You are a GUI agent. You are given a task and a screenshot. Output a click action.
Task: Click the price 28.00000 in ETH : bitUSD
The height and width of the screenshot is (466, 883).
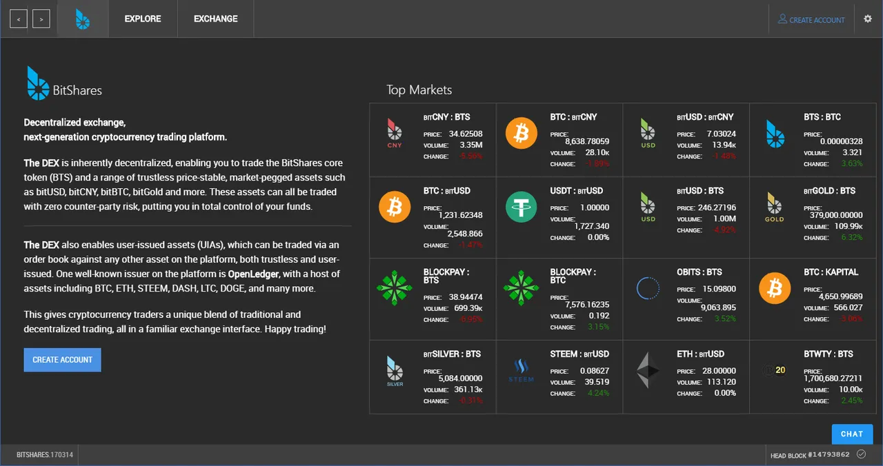point(720,371)
